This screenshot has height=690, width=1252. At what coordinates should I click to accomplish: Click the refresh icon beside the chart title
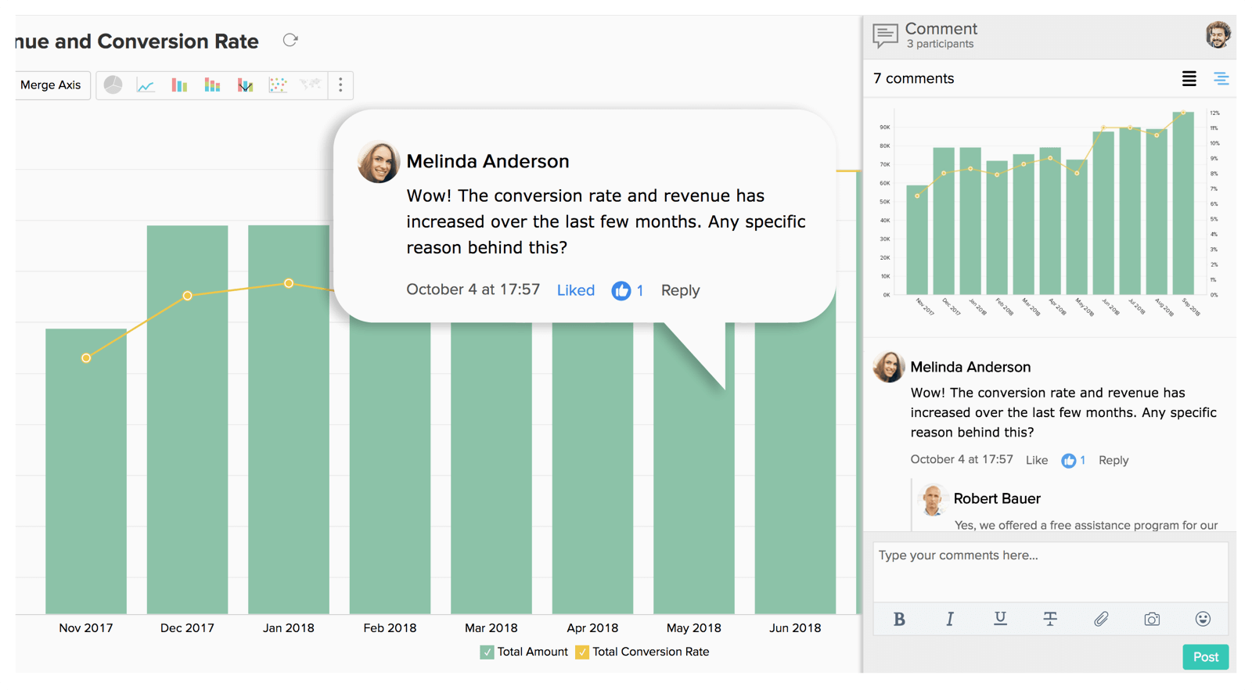[290, 41]
